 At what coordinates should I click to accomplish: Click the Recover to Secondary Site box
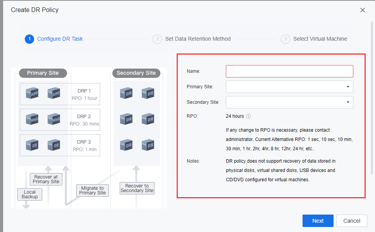tap(137, 188)
